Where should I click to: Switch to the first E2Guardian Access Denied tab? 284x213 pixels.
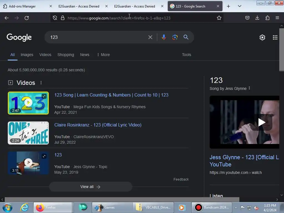pyautogui.click(x=82, y=6)
